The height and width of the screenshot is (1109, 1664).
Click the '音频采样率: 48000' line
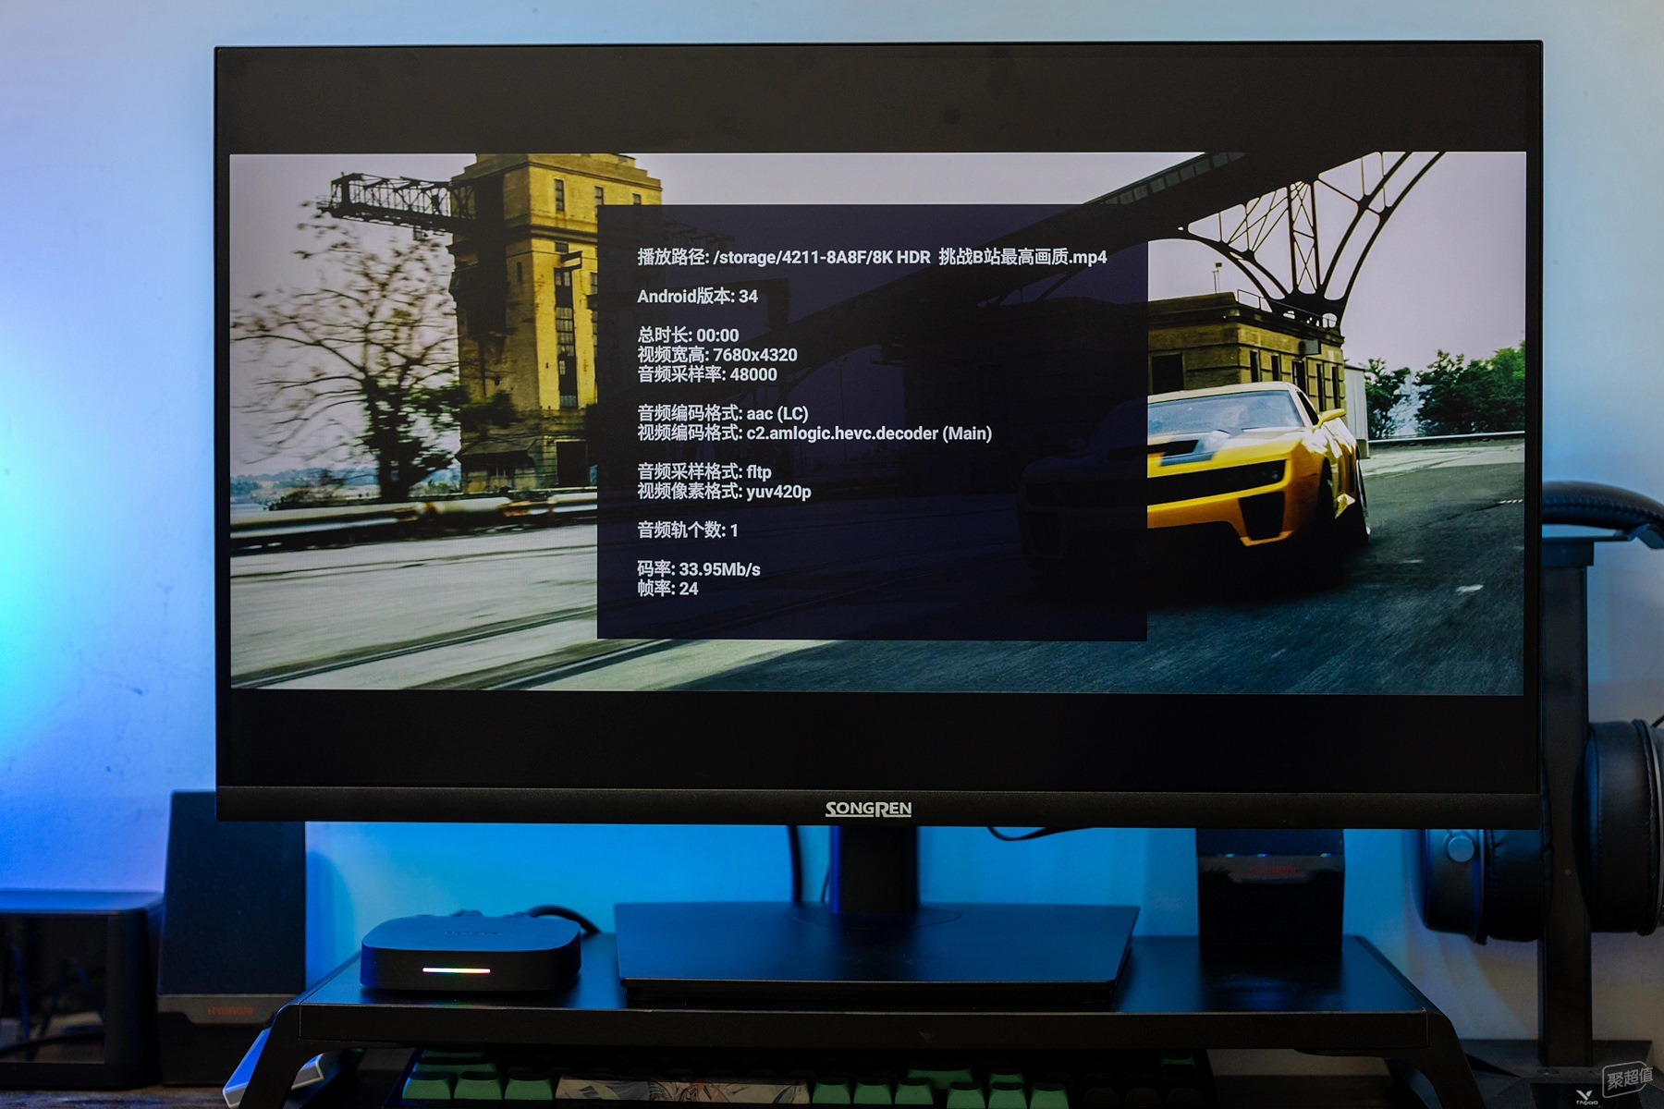point(706,374)
